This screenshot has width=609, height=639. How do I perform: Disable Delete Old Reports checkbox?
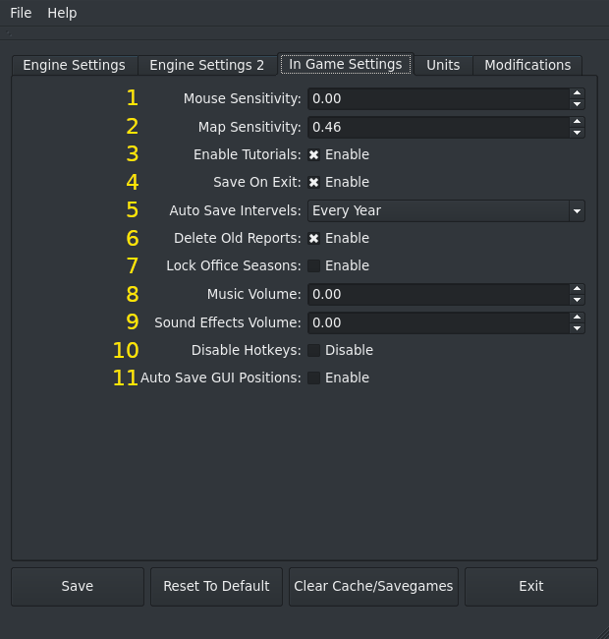pos(314,238)
